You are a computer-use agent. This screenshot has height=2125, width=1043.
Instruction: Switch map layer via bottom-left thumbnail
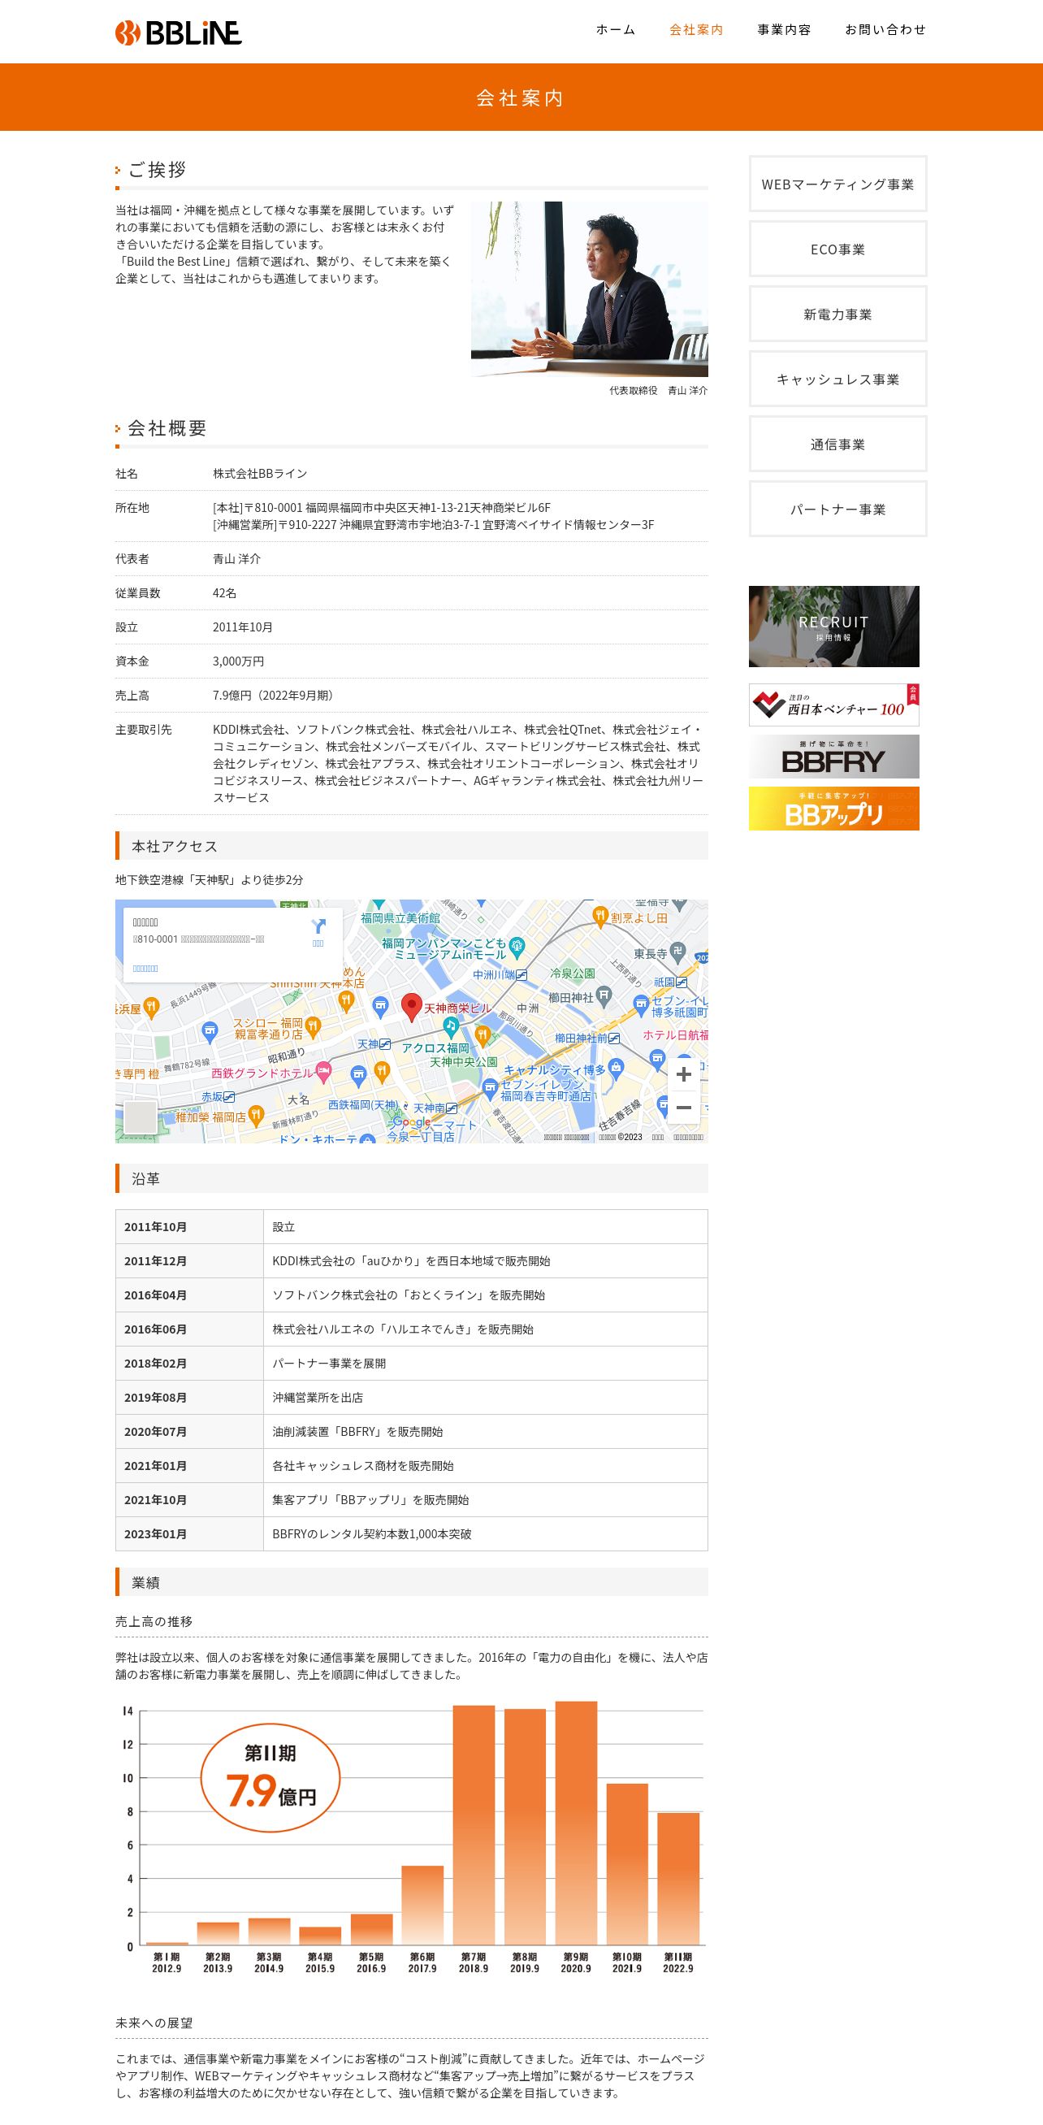tap(141, 1117)
